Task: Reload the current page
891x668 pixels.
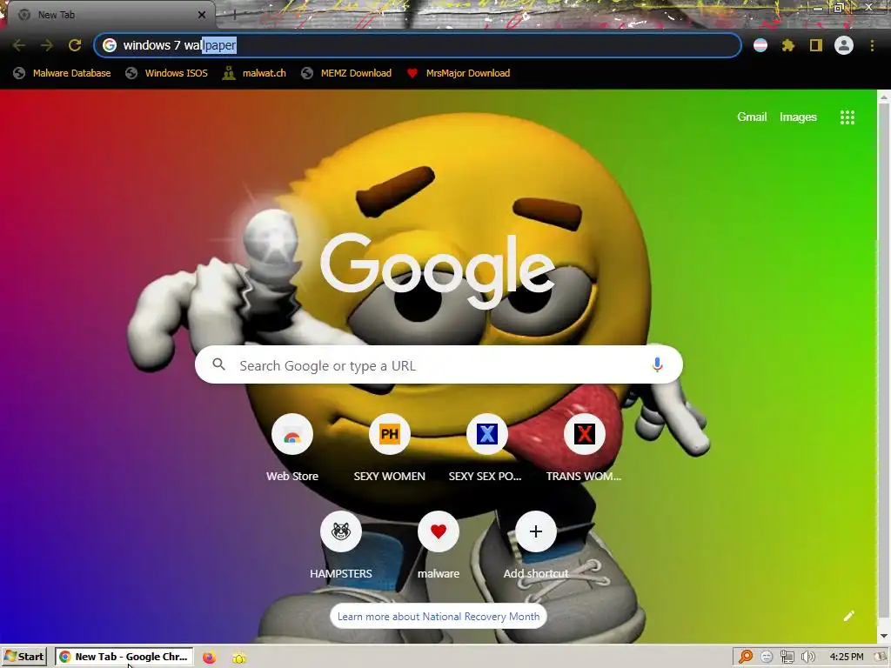Action: (75, 45)
